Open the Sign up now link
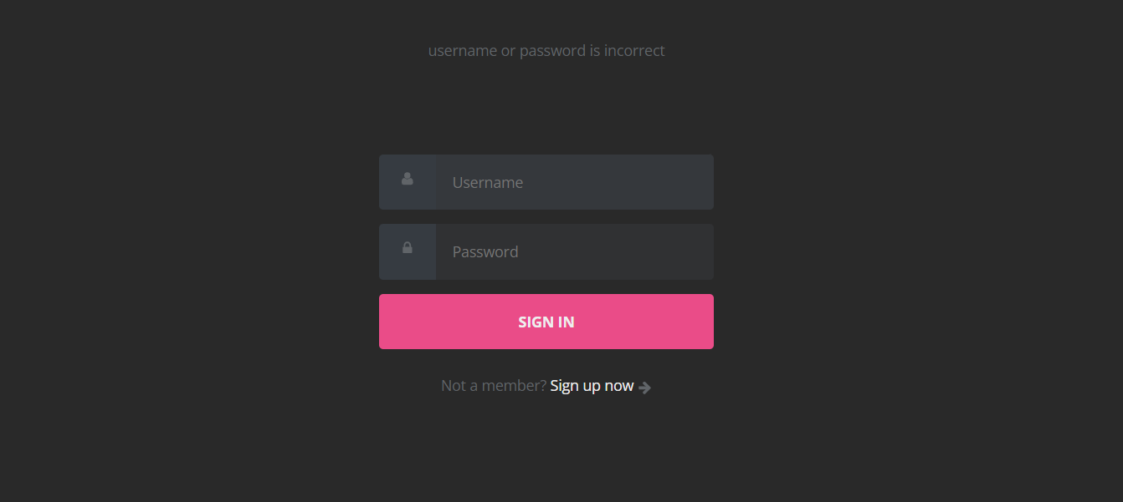Image resolution: width=1123 pixels, height=502 pixels. pyautogui.click(x=592, y=386)
